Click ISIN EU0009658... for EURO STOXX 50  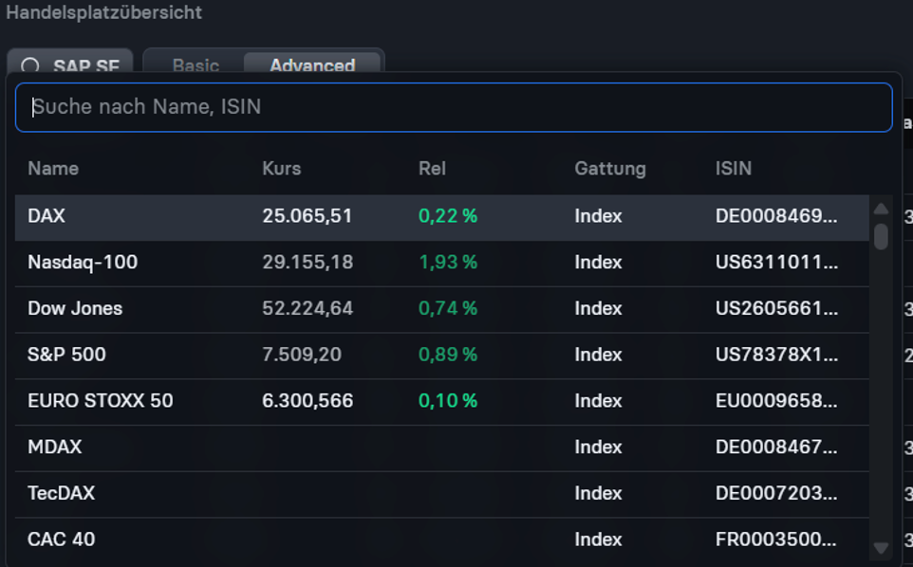click(776, 401)
